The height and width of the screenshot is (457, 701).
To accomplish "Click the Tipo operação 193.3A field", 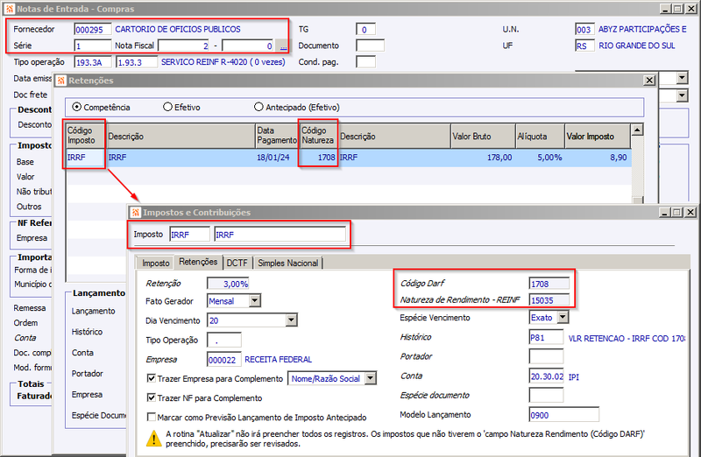I will click(93, 62).
